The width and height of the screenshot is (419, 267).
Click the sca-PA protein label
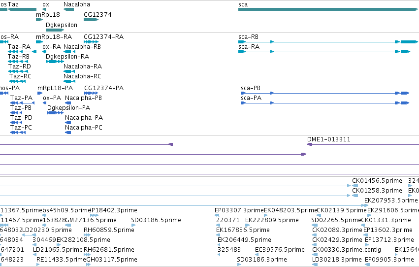coord(251,98)
